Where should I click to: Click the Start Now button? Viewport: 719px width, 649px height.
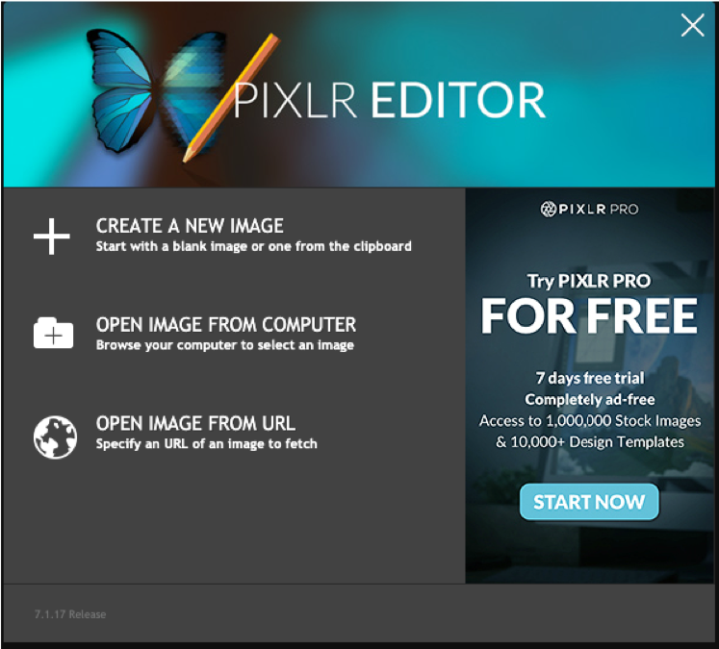click(x=589, y=502)
